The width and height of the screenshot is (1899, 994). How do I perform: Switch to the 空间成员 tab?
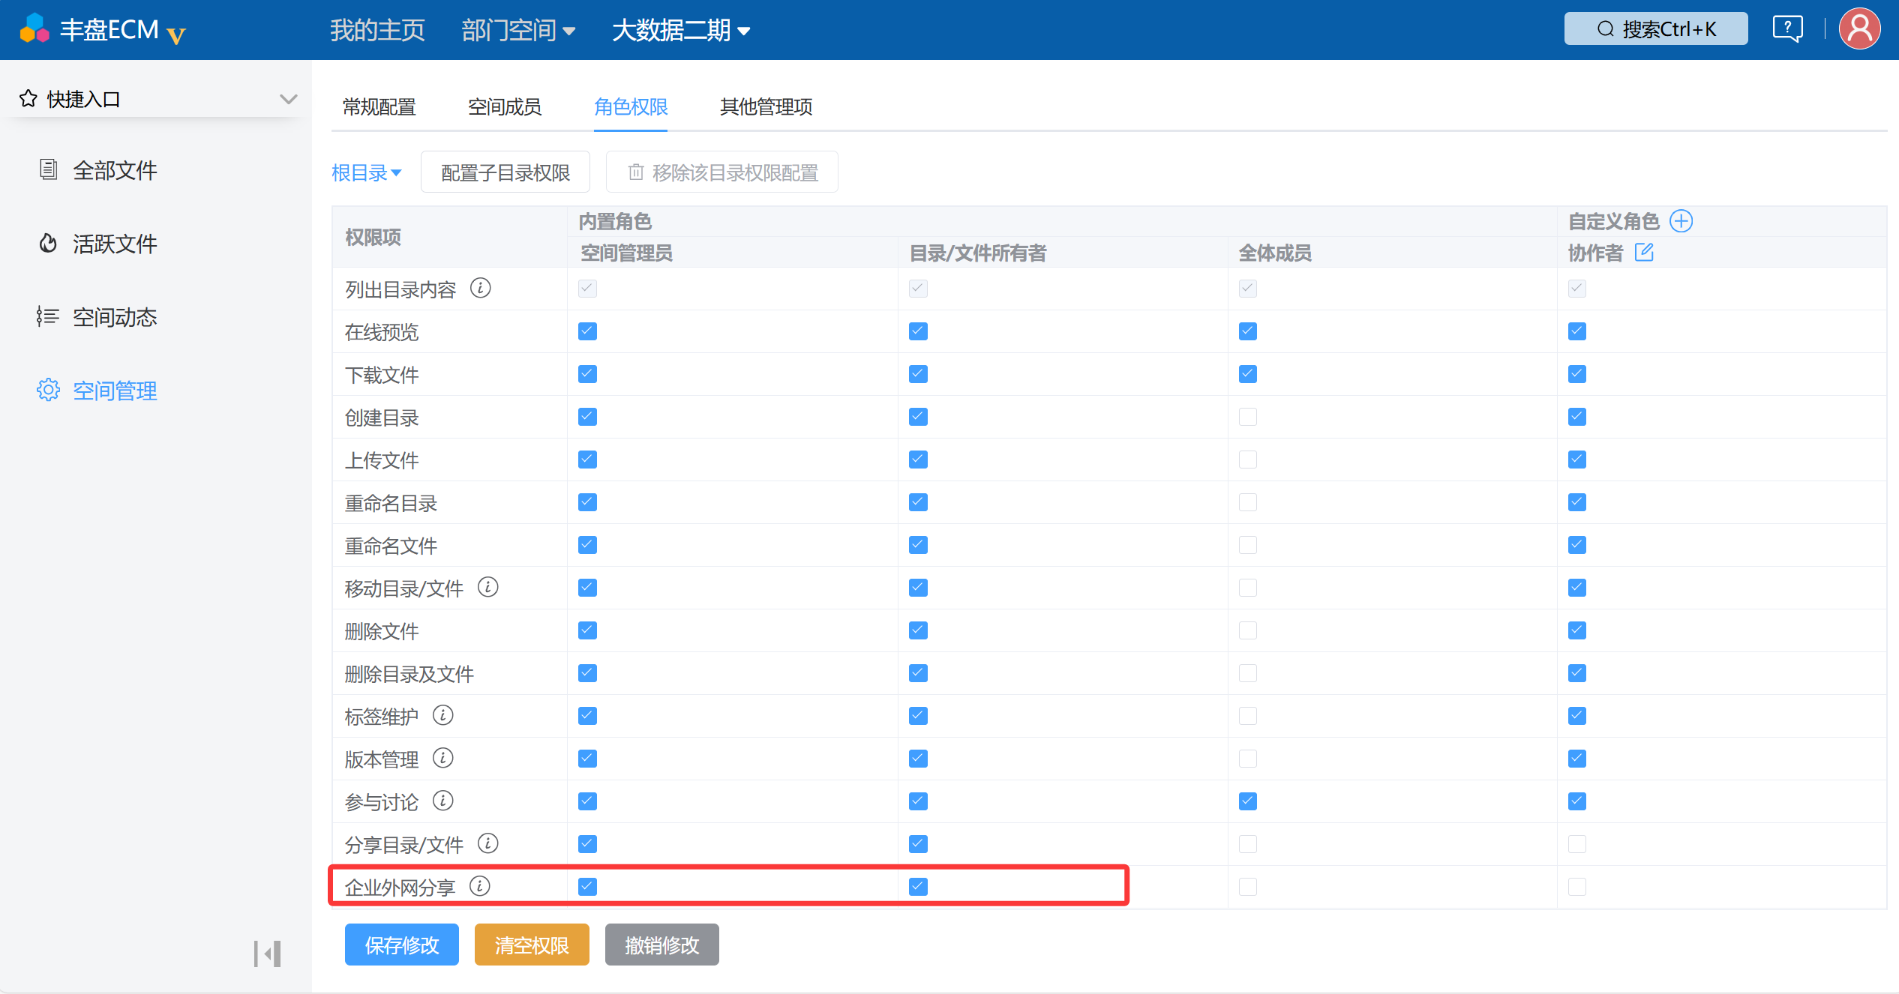click(x=505, y=107)
